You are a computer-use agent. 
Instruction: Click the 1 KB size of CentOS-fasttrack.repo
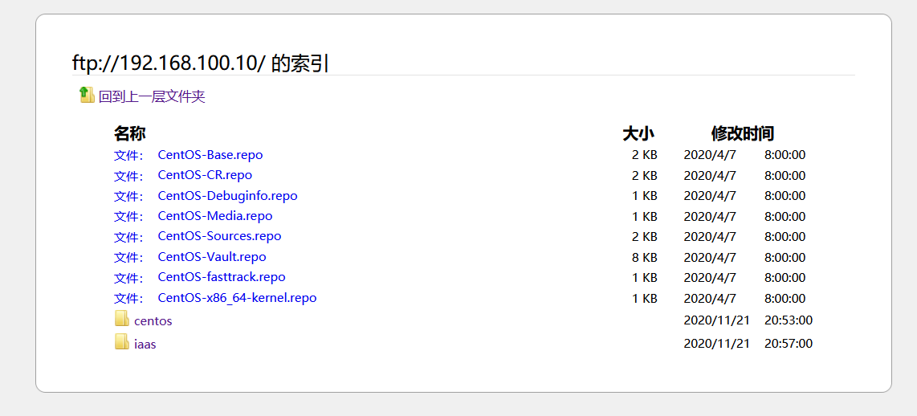pyautogui.click(x=645, y=277)
